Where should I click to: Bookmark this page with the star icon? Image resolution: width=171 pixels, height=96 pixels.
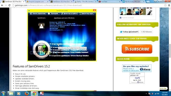click(x=165, y=5)
